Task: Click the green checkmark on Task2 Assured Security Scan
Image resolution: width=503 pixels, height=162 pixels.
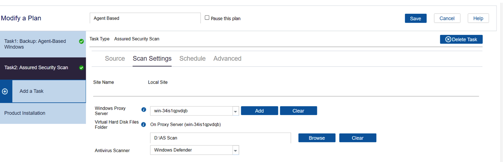Action: (x=81, y=68)
